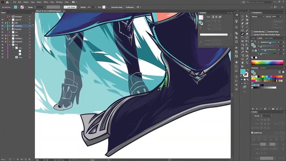
Task: Toggle visibility of the Background layer
Action: [3, 17]
